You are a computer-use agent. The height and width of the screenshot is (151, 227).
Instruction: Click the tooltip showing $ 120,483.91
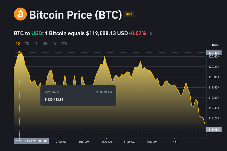(78, 96)
